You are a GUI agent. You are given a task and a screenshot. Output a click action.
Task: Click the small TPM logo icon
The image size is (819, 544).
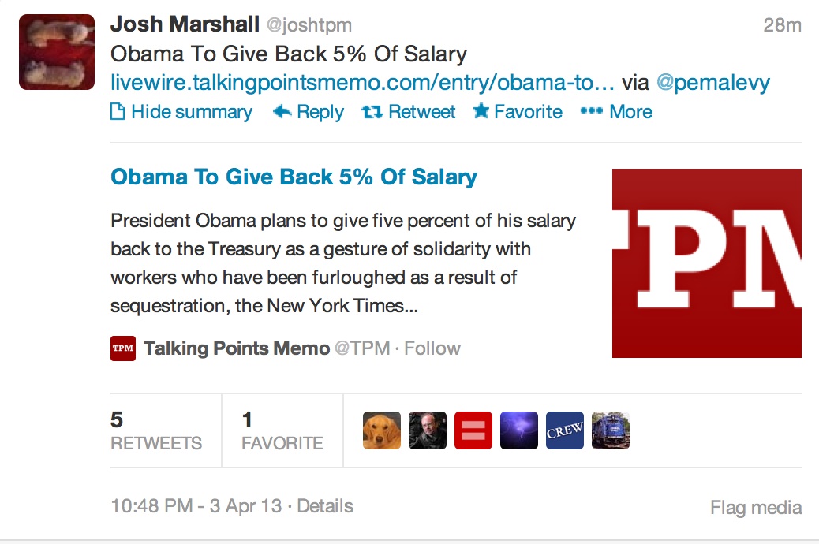point(123,348)
